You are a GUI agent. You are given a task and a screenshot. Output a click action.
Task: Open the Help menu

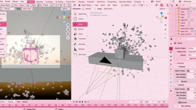[x=22, y=1]
